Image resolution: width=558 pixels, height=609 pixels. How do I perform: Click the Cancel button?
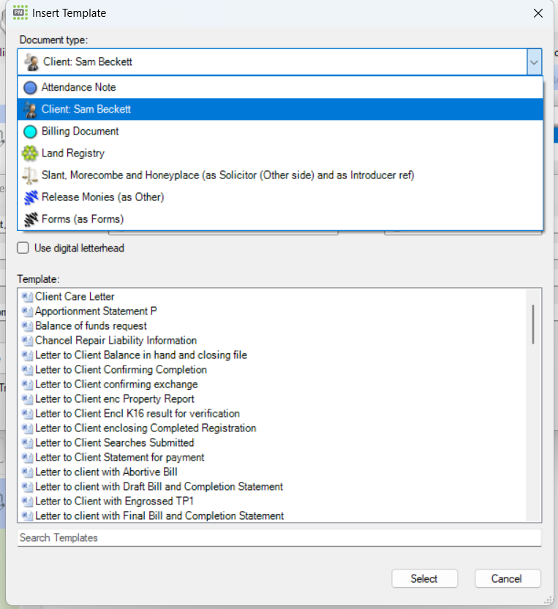(x=508, y=578)
